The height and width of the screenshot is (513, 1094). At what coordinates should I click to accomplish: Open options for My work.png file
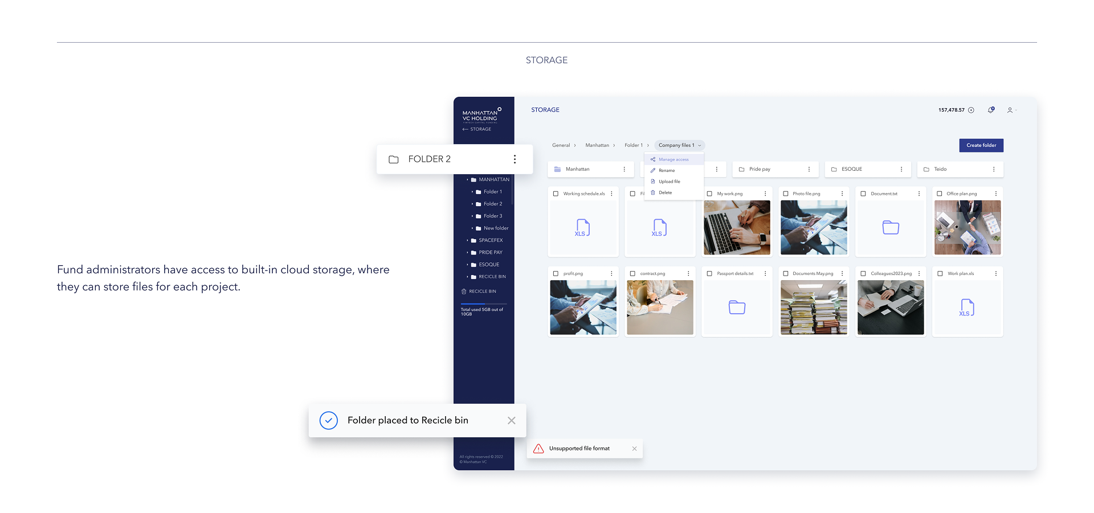click(x=765, y=194)
